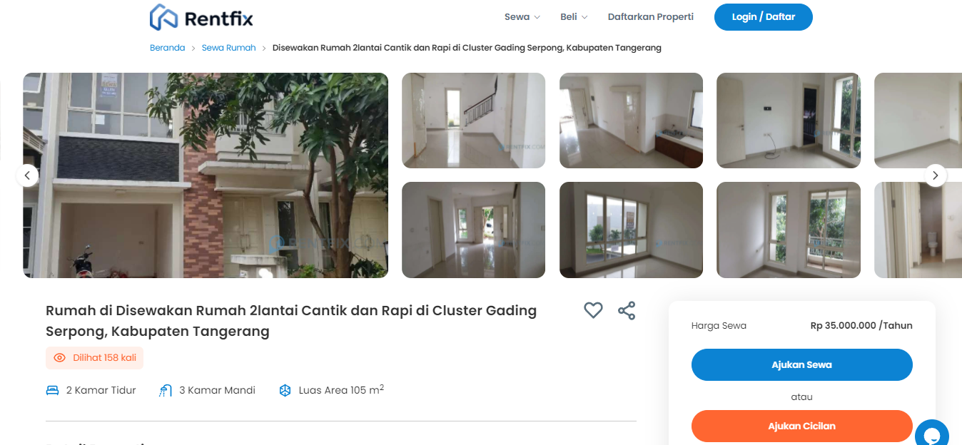Image resolution: width=962 pixels, height=445 pixels.
Task: Click the eye icon in Dilihat badge
Action: (x=59, y=357)
